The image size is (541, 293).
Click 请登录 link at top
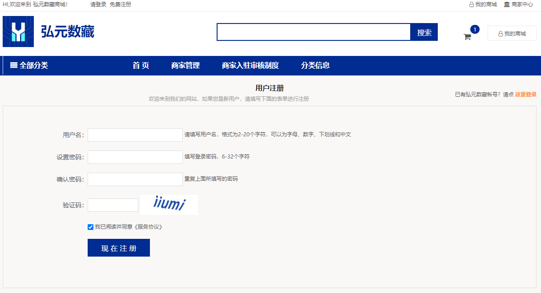pyautogui.click(x=98, y=4)
